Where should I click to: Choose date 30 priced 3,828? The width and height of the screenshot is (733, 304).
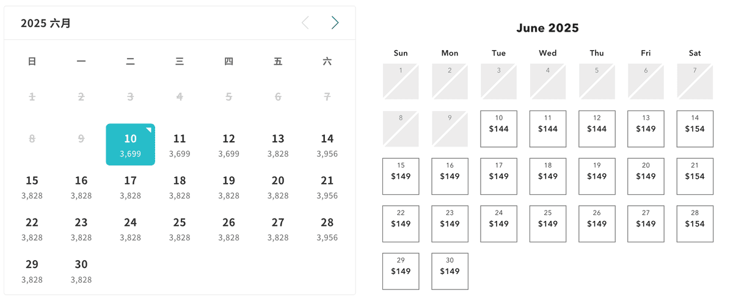coord(81,271)
